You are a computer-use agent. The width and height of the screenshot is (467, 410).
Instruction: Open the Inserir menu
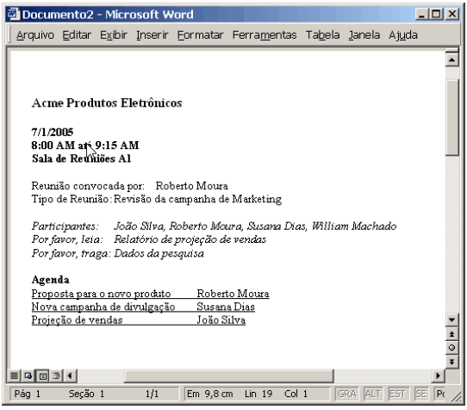153,35
